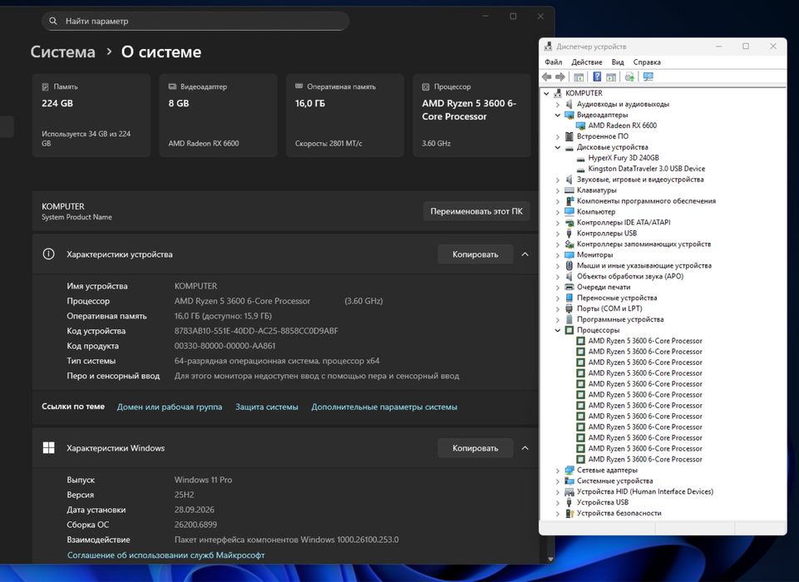This screenshot has height=582, width=799.
Task: Open the Справка menu
Action: click(x=647, y=62)
